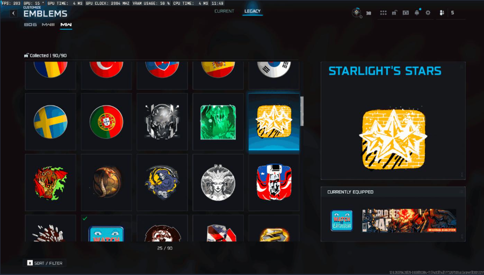The image size is (484, 275).
Task: Click the player level number 38
Action: [369, 13]
